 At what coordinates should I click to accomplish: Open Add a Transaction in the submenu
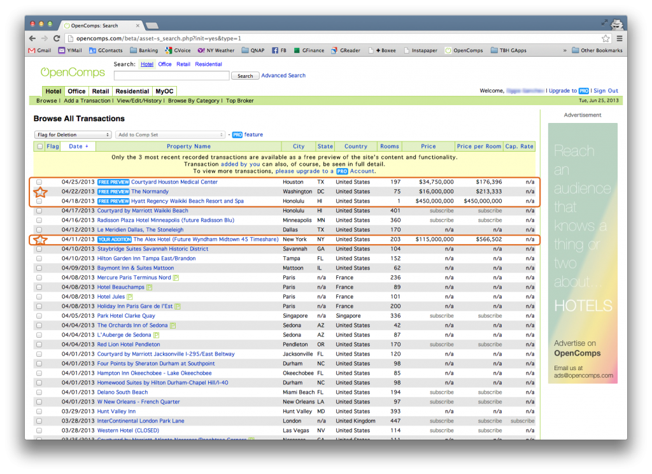87,101
